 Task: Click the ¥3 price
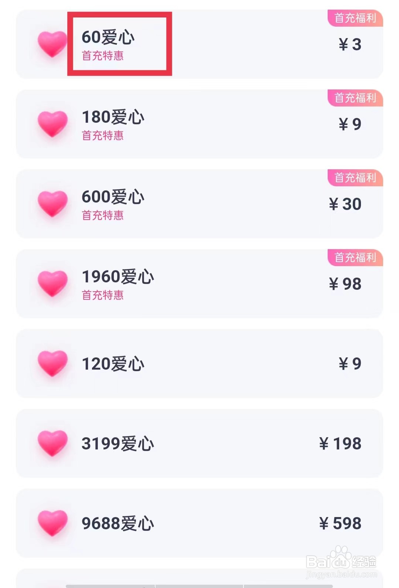pyautogui.click(x=350, y=44)
